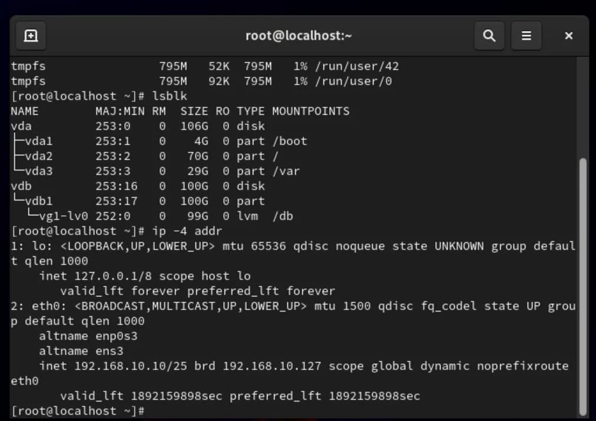Click the 'vda1' partition name
596x421 pixels.
click(x=39, y=141)
